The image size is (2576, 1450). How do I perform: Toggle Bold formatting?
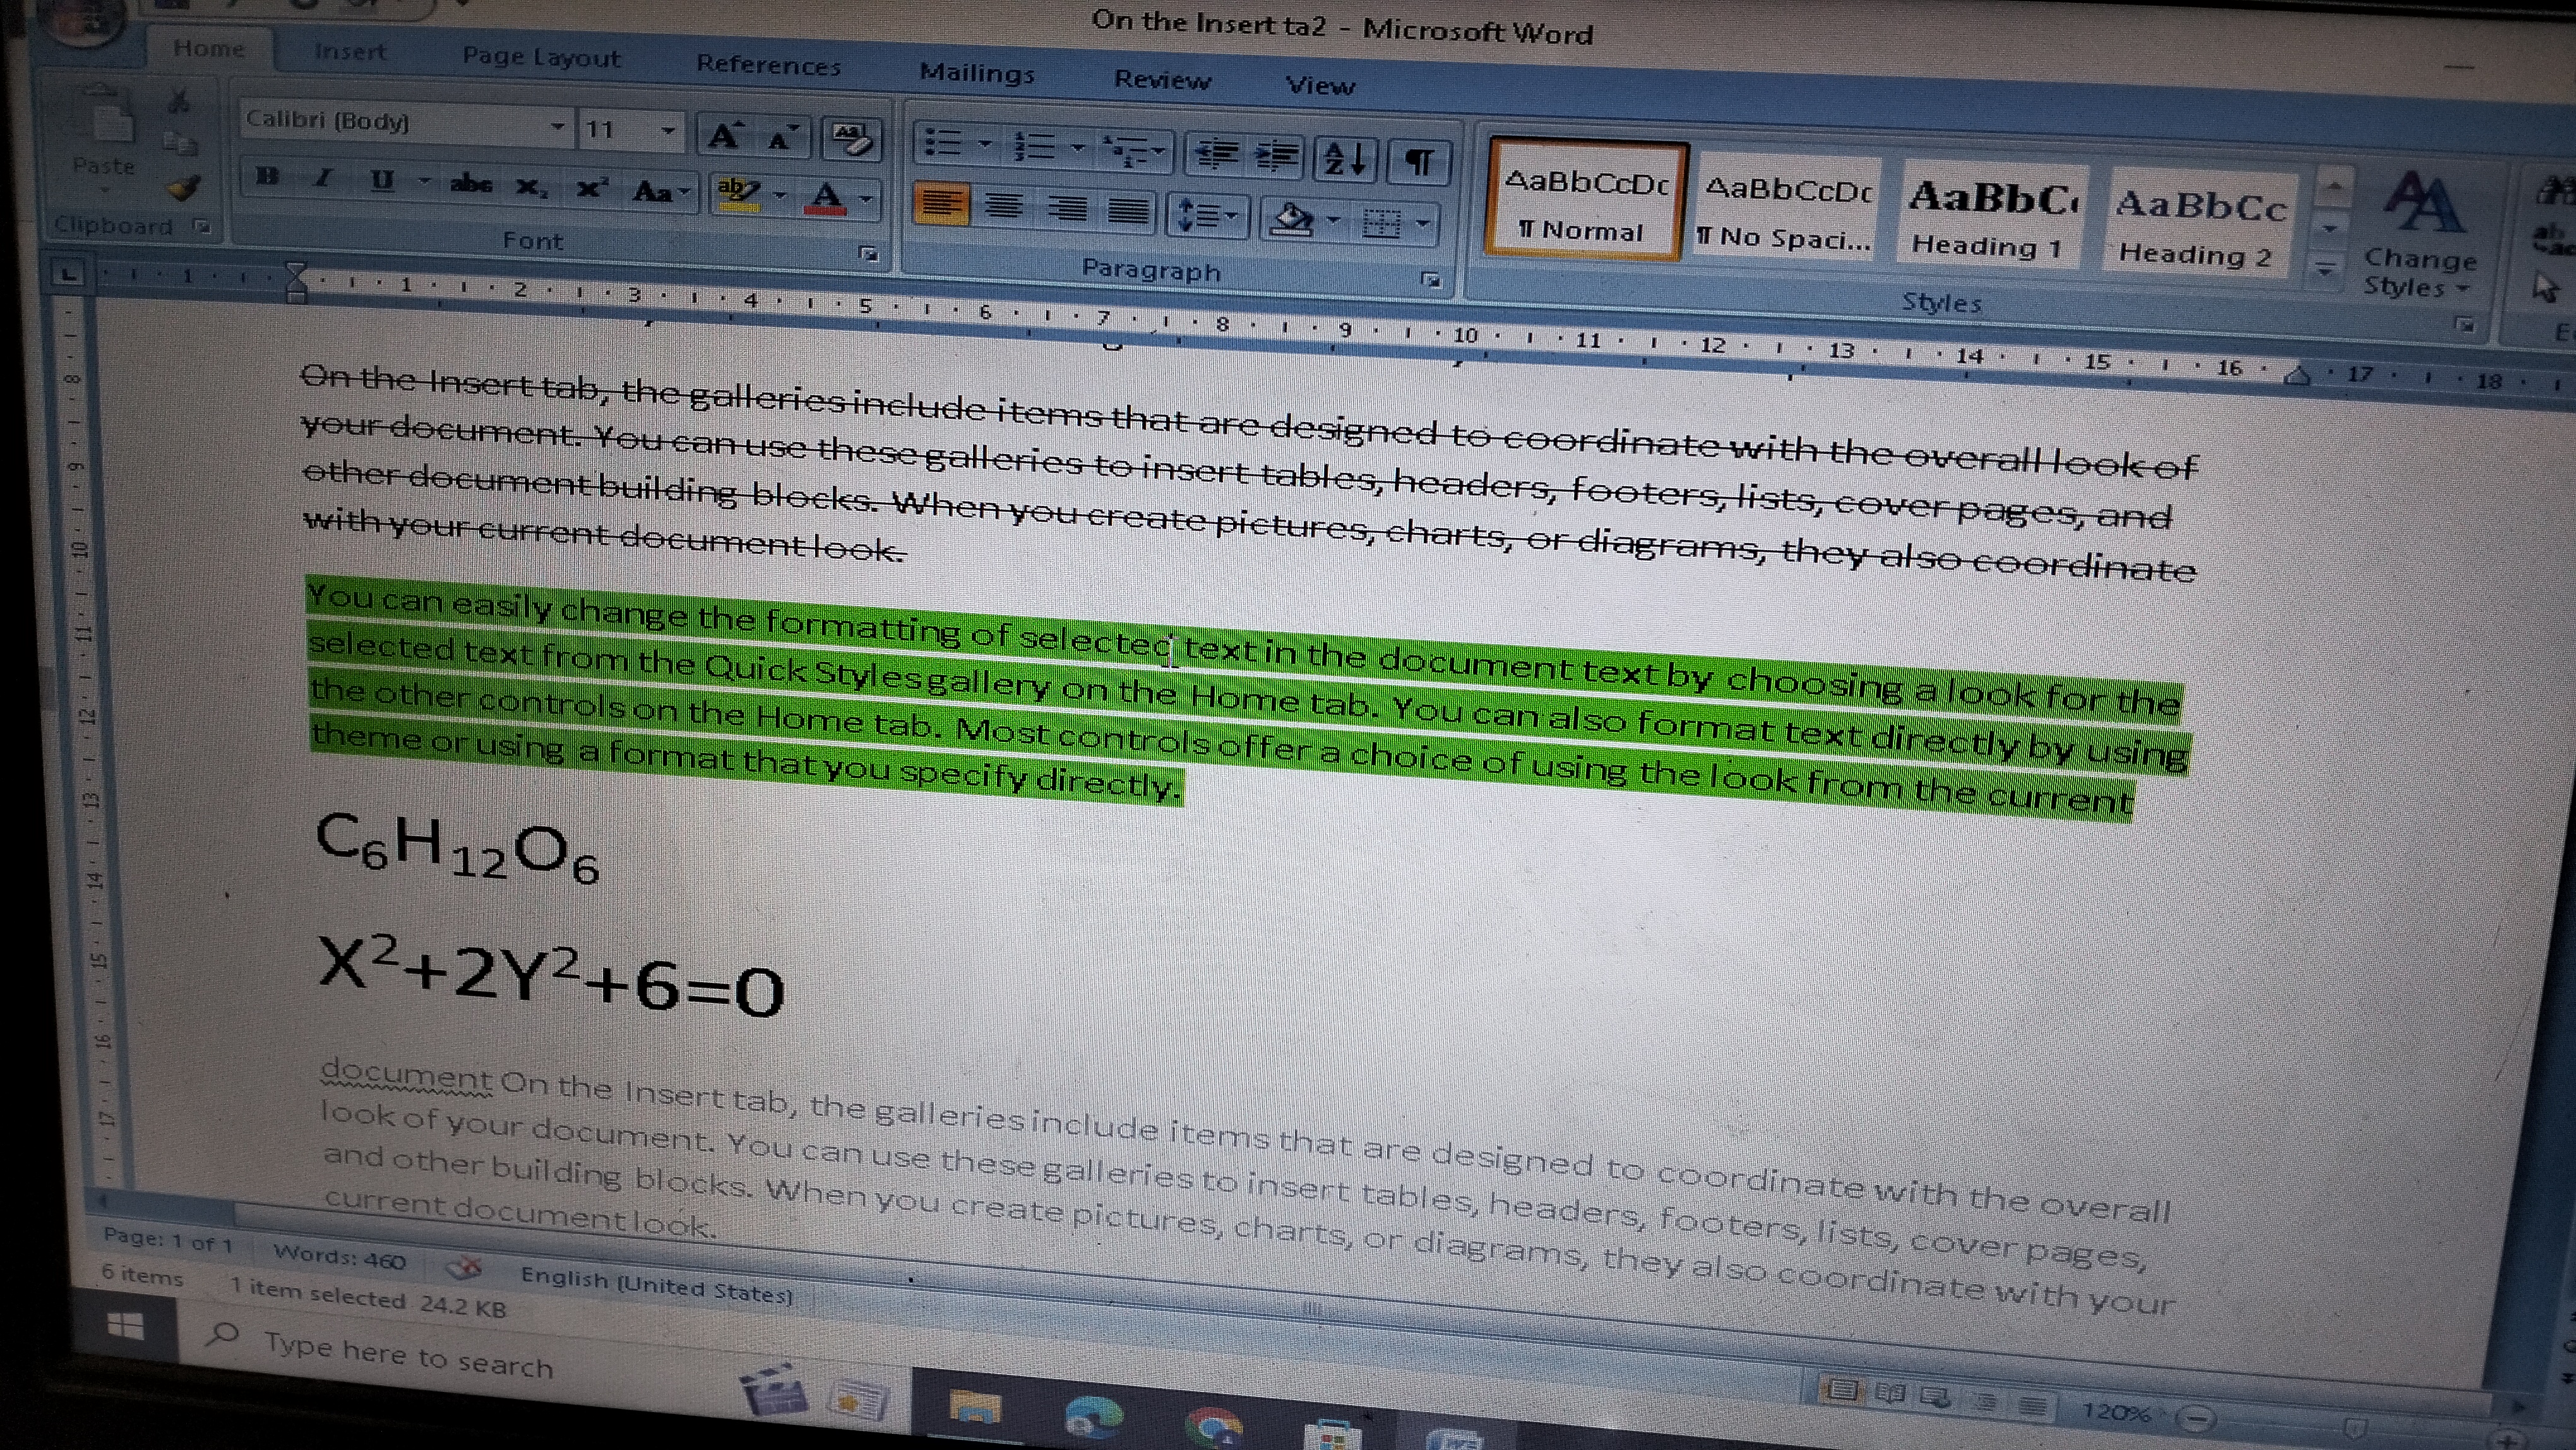click(x=266, y=176)
